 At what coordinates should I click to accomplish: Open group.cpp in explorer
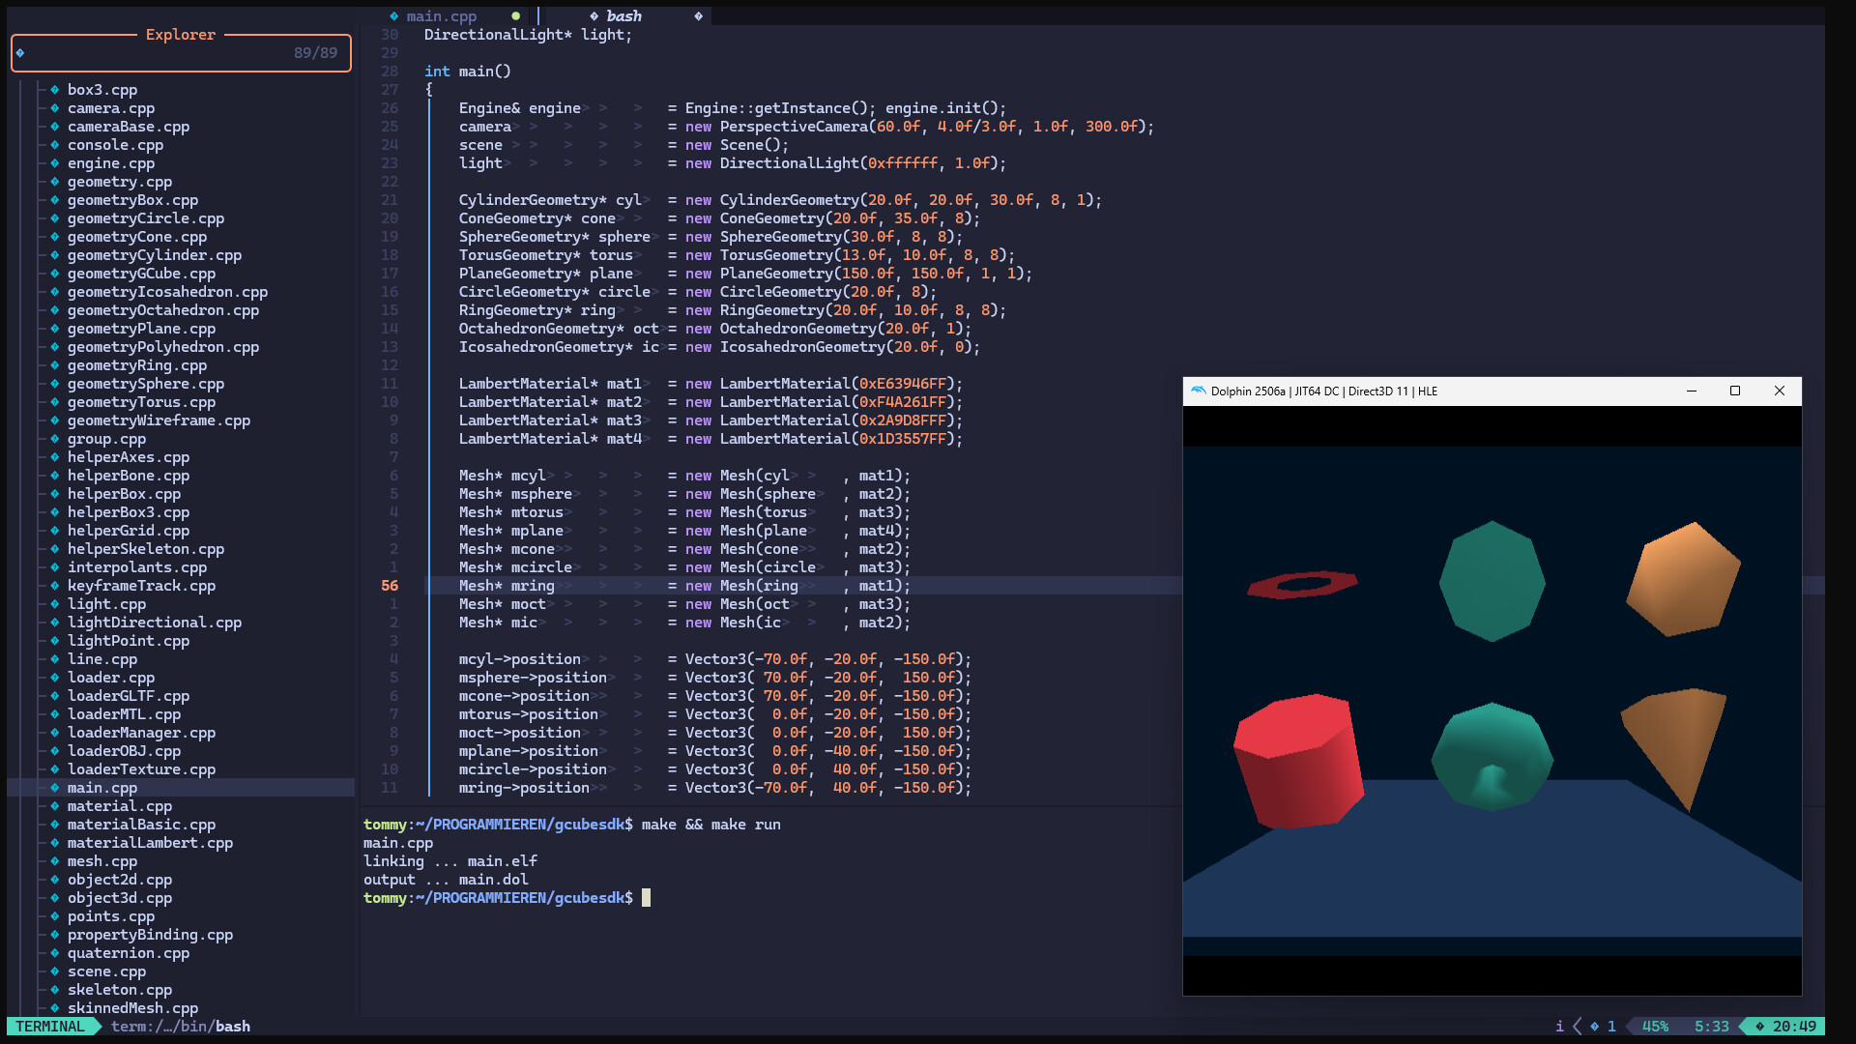(x=106, y=439)
